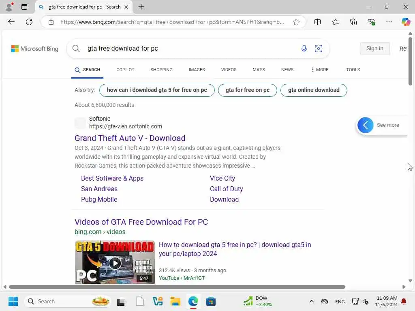
Task: Open the TOOLS options
Action: 353,70
